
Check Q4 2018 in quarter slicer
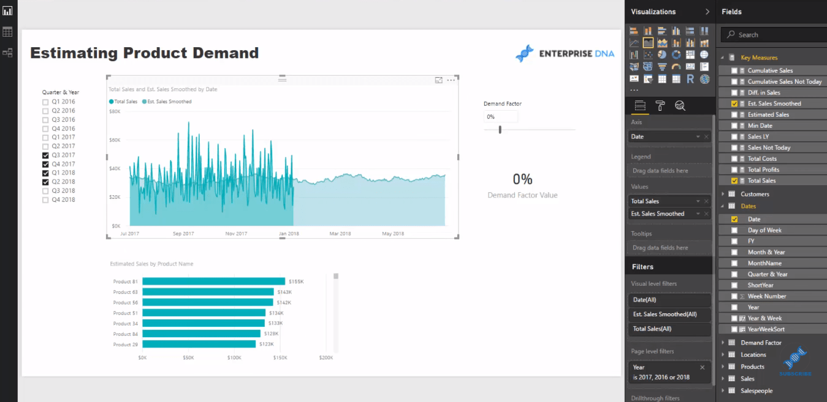click(x=45, y=199)
